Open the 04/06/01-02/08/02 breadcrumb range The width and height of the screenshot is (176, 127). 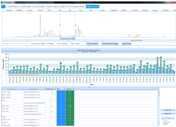click(x=52, y=7)
